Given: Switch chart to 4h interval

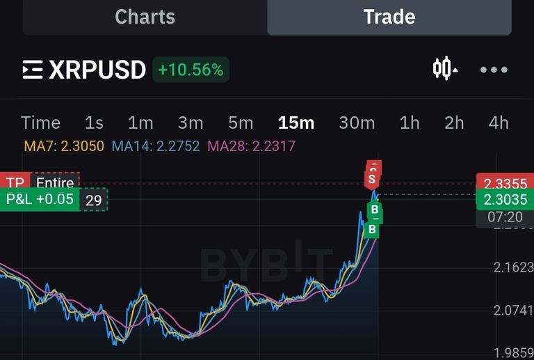Looking at the screenshot, I should [x=499, y=123].
